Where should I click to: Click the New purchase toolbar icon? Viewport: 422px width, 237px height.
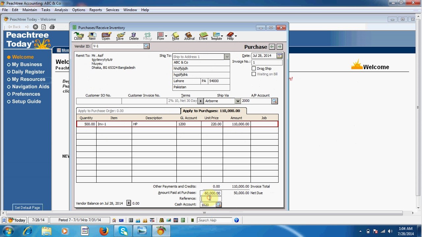tap(92, 36)
